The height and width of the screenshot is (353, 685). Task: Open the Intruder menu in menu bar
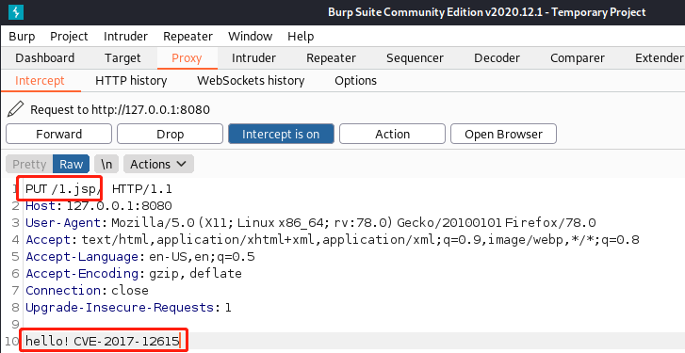125,36
